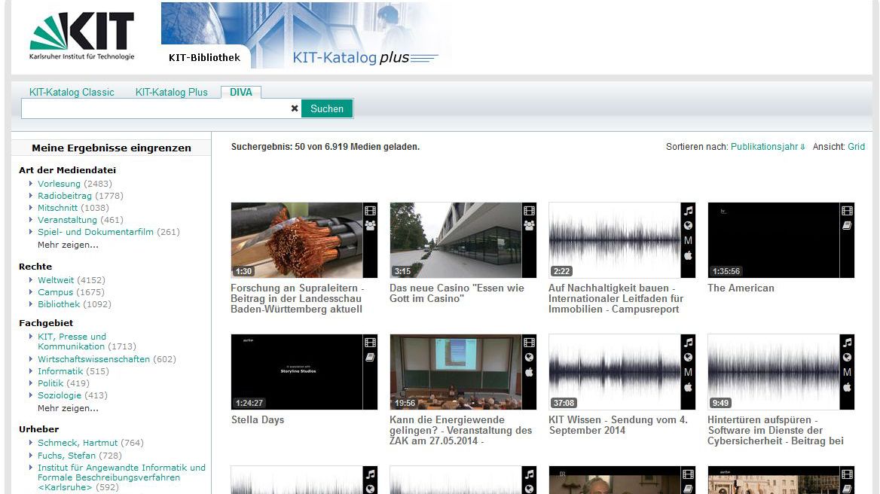The width and height of the screenshot is (880, 494).
Task: Click the film icon on Forschung an Supraleitern
Action: 370,211
